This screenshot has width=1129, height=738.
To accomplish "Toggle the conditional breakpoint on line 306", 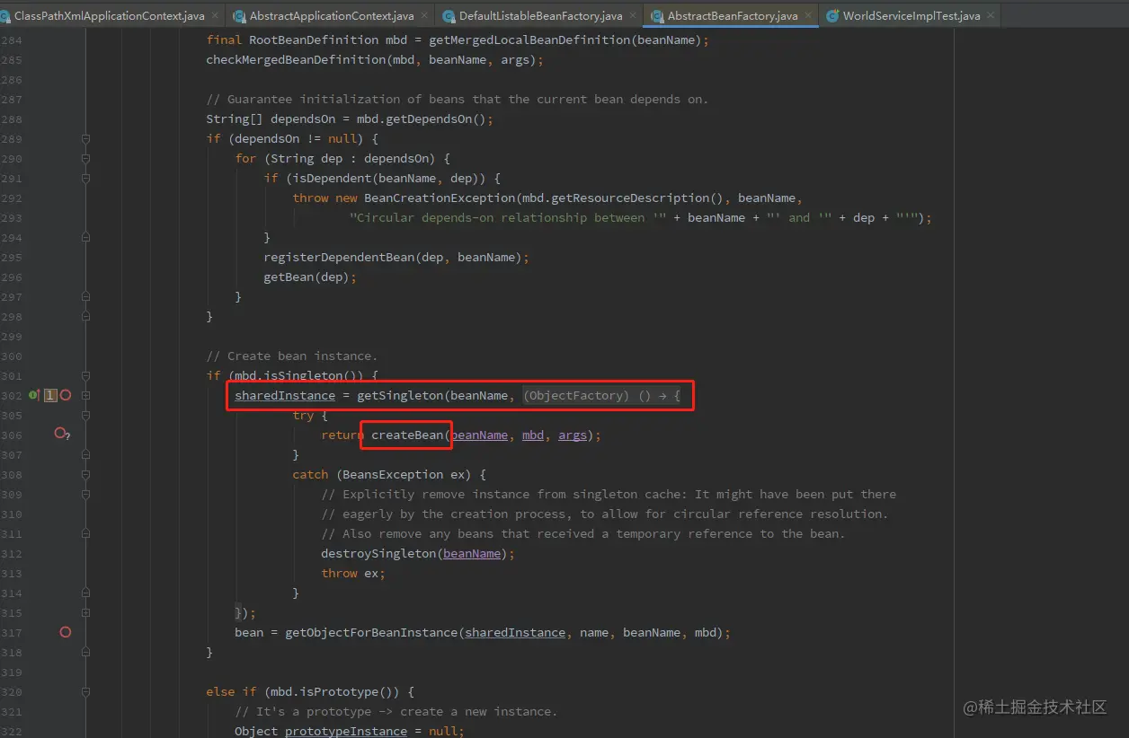I will (x=61, y=434).
